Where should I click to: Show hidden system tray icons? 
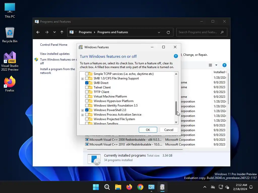pos(205,187)
